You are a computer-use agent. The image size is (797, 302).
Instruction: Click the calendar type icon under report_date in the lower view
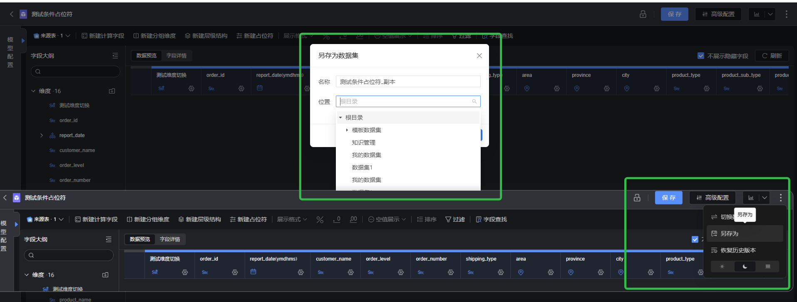coord(253,272)
